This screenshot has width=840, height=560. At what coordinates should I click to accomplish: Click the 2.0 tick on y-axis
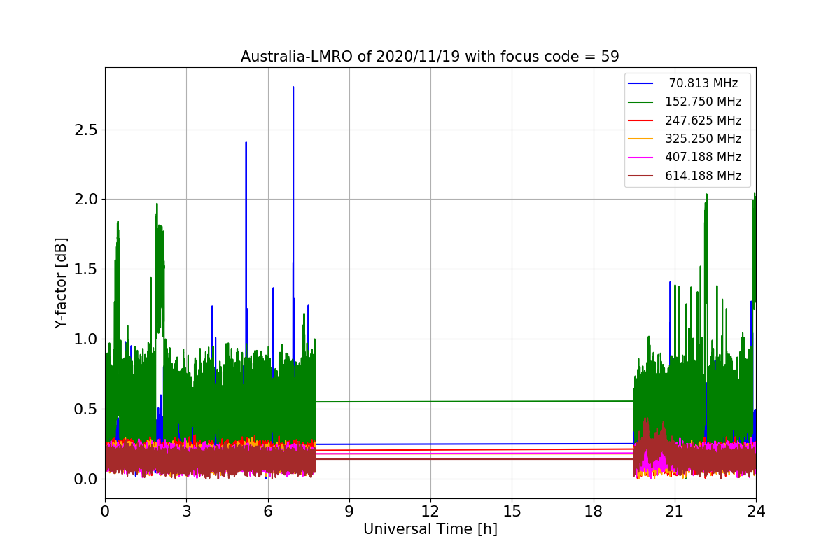[x=87, y=199]
